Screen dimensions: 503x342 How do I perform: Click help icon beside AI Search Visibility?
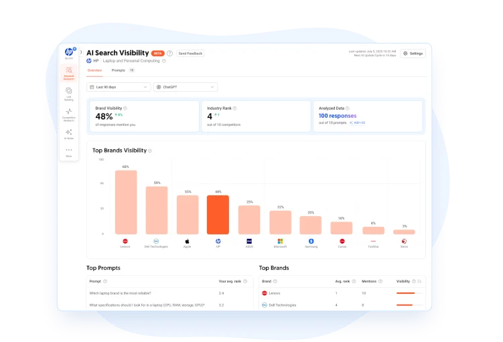169,54
